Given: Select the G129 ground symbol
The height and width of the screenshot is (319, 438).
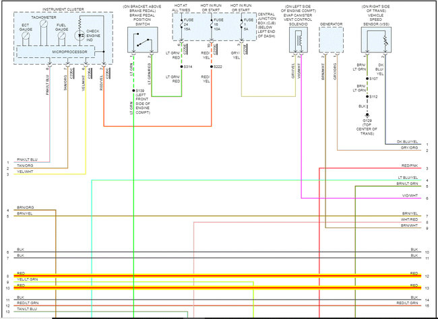Looking at the screenshot, I should [x=367, y=114].
